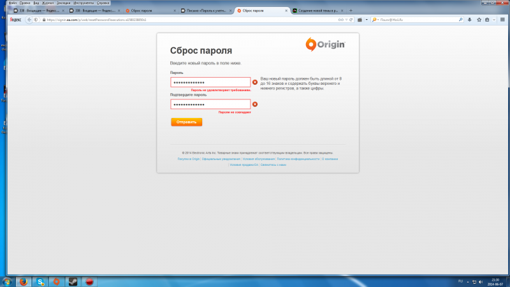The image size is (510, 287).
Task: Expand dropdown arrow beside toolbar box icon
Action: [x=367, y=20]
